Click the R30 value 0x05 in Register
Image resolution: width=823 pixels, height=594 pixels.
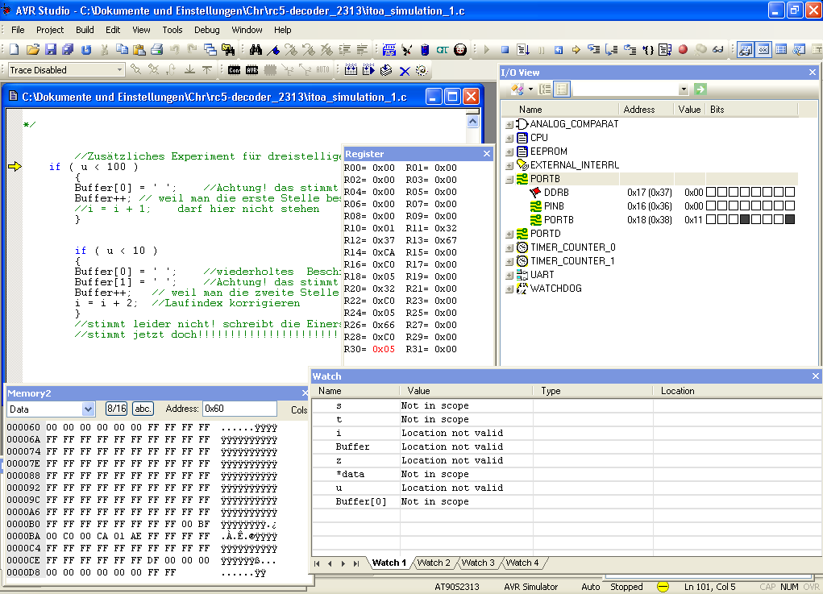383,350
